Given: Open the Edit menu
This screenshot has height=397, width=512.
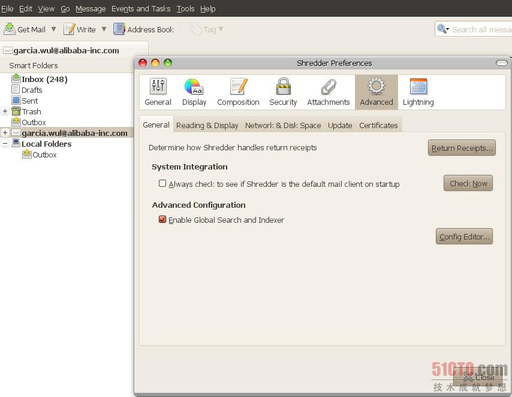Looking at the screenshot, I should 26,9.
